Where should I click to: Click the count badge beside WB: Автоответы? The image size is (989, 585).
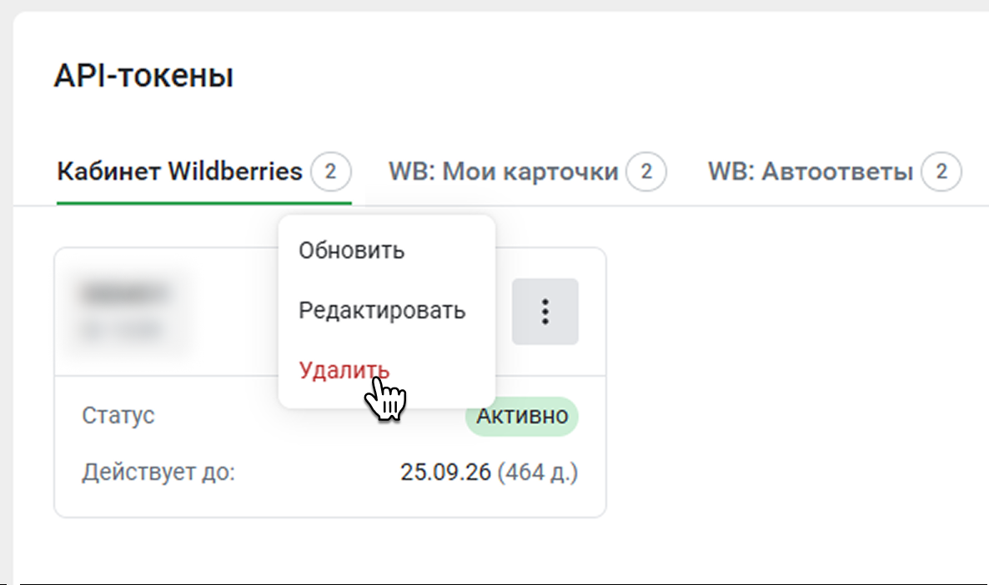pos(942,172)
